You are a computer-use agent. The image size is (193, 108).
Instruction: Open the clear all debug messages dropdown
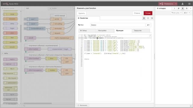point(187,13)
